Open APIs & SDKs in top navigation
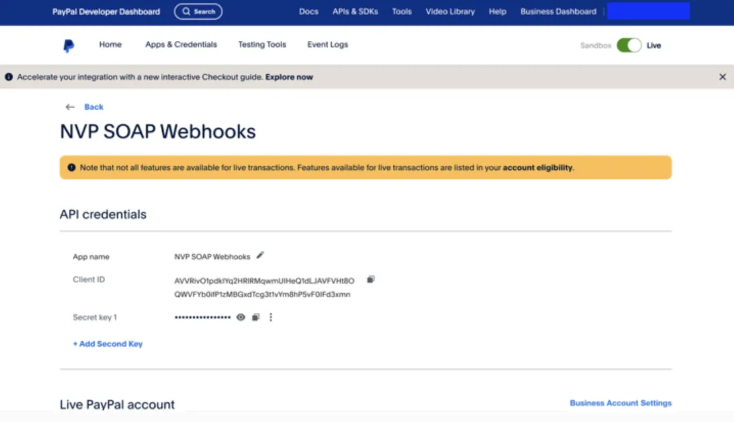Screen dimensions: 734x422 click(355, 11)
